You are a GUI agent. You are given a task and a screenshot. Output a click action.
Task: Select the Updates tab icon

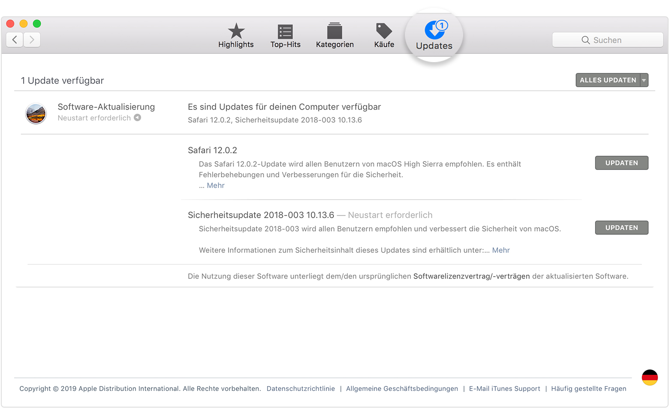tap(436, 30)
